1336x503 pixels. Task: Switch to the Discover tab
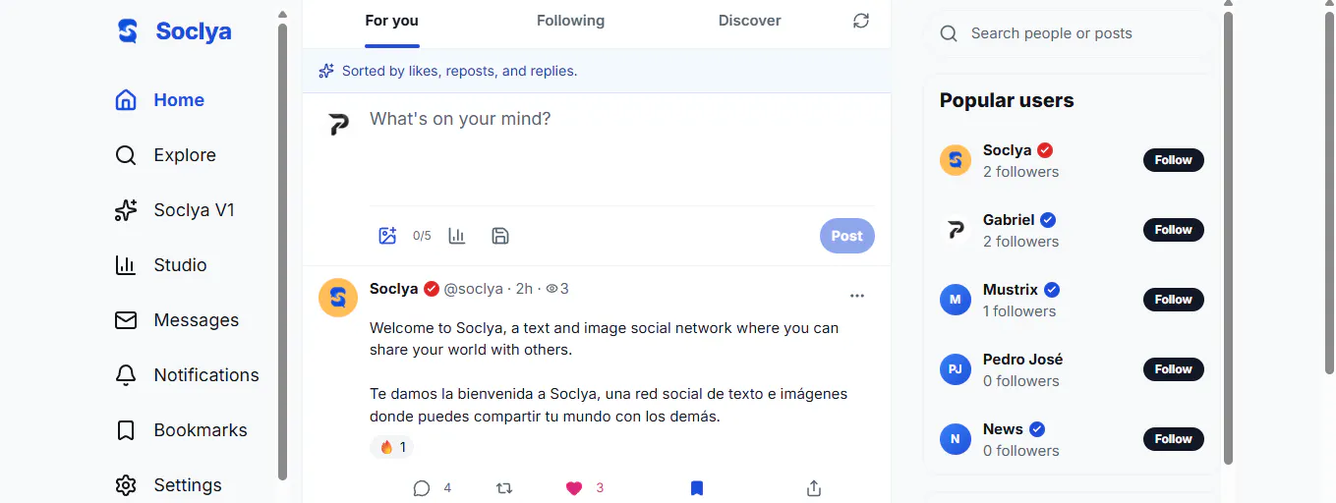(x=749, y=21)
